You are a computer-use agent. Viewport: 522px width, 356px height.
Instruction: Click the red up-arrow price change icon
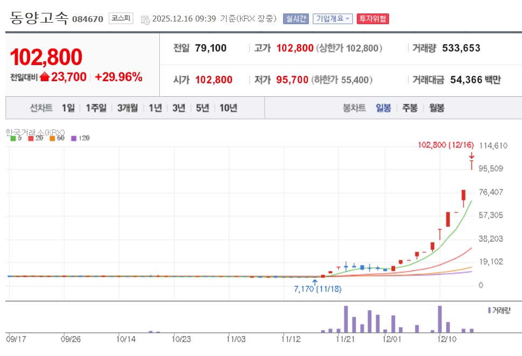pyautogui.click(x=45, y=77)
